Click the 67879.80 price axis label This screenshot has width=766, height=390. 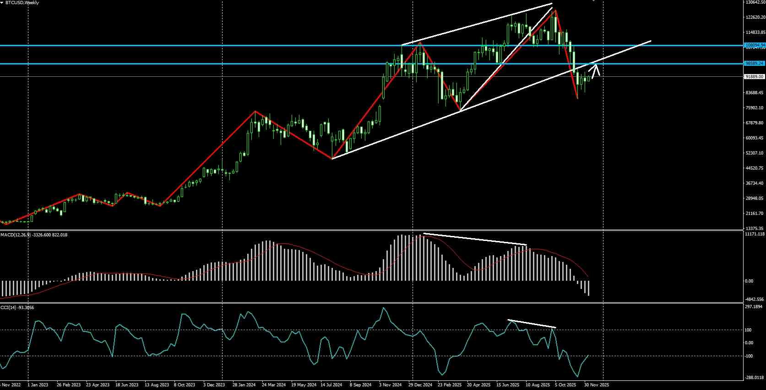point(755,123)
